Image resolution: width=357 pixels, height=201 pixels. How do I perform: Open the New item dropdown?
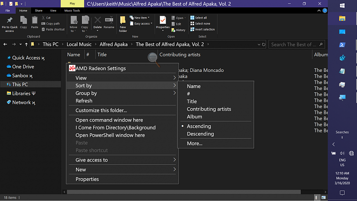(139, 18)
